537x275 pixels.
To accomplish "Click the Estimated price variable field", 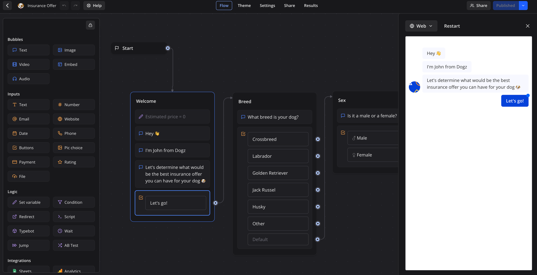I will 172,116.
